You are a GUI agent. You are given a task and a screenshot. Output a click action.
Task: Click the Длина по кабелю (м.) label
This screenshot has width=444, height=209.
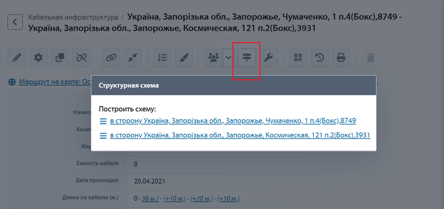[90, 197]
